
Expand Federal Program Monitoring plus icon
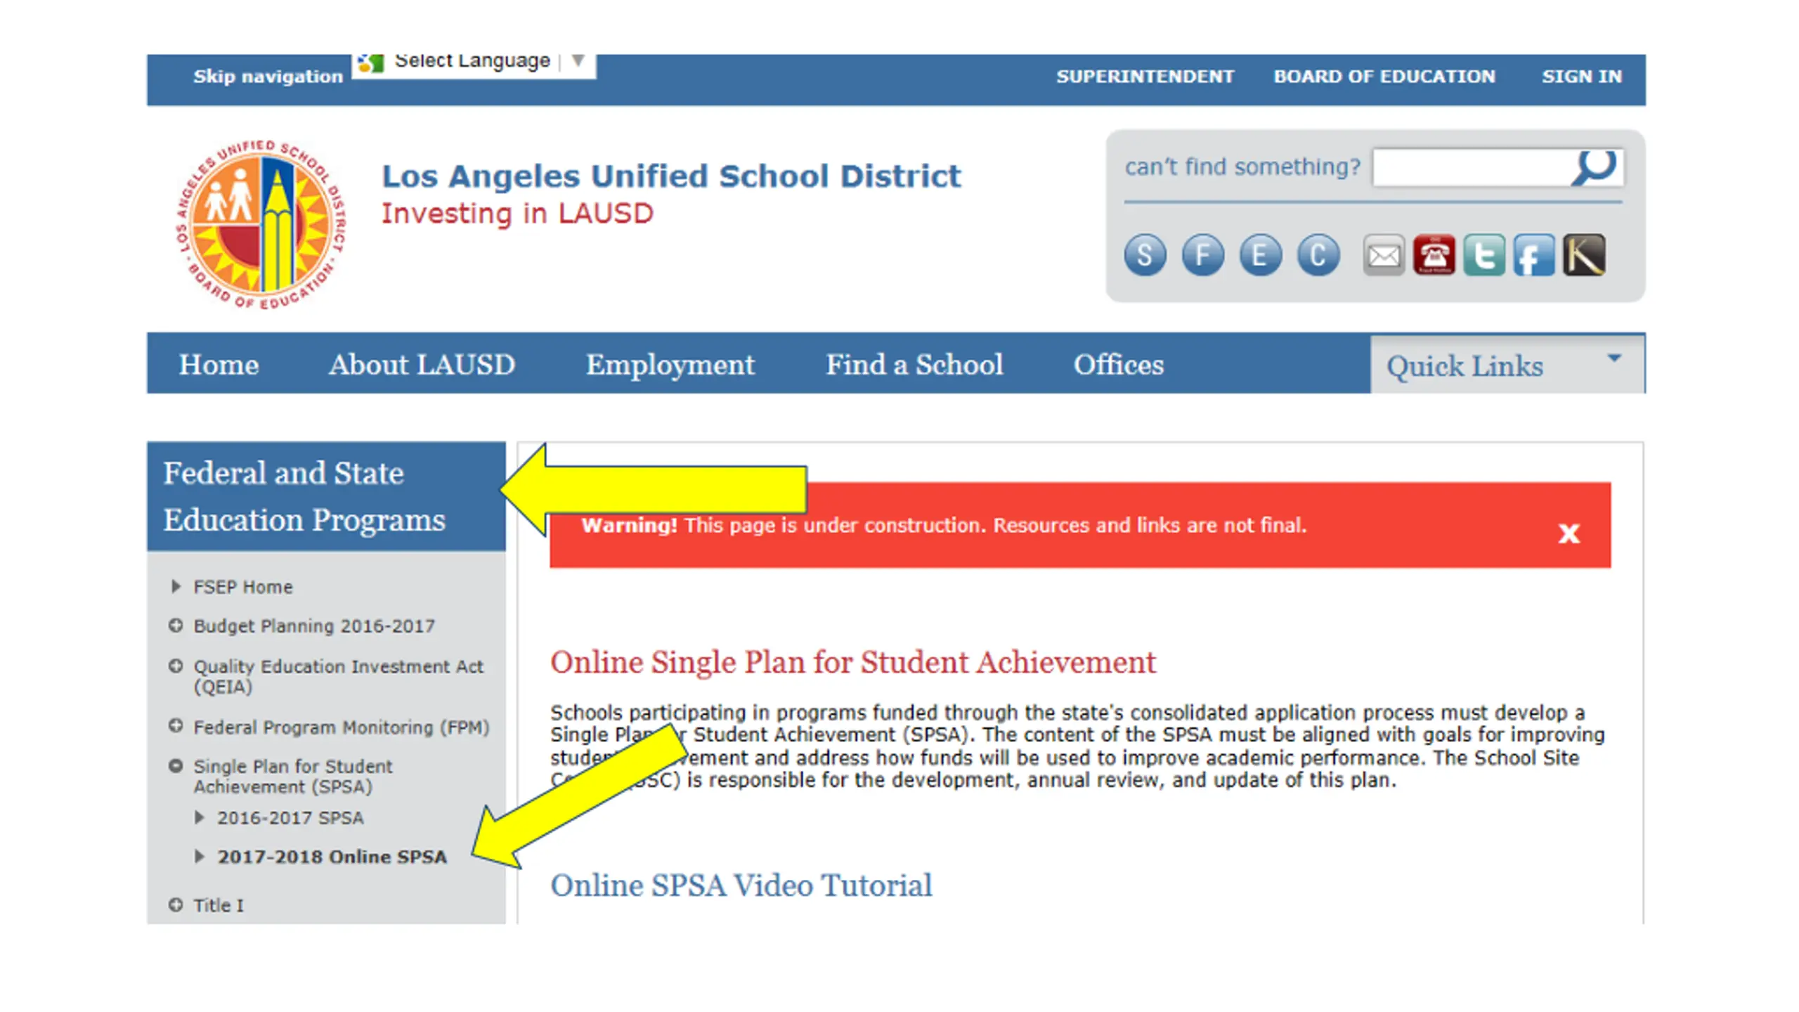pyautogui.click(x=176, y=726)
